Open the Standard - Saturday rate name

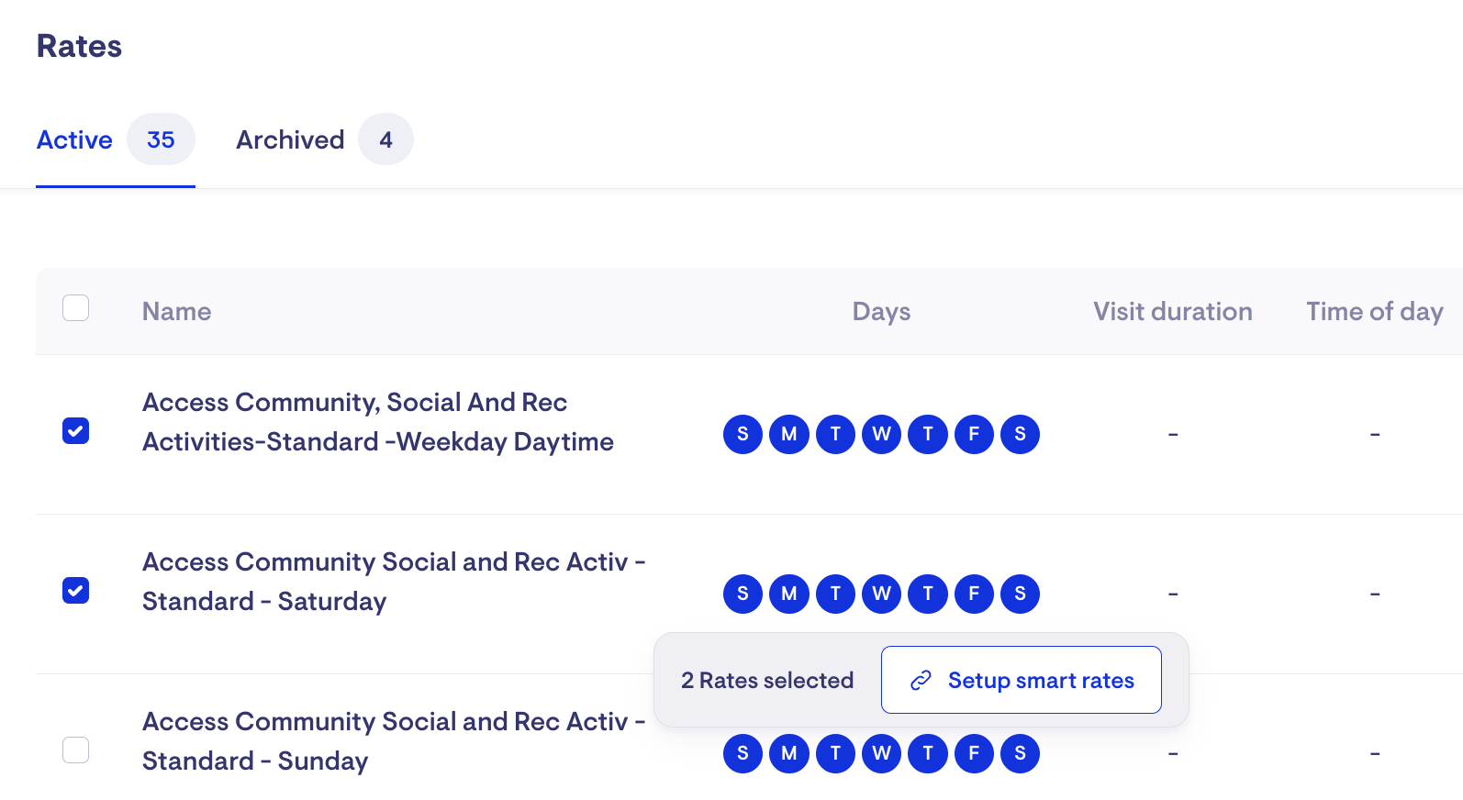coord(393,582)
